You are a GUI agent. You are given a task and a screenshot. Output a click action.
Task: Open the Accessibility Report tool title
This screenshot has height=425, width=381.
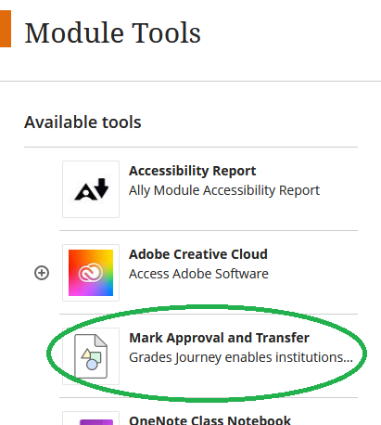tap(192, 171)
